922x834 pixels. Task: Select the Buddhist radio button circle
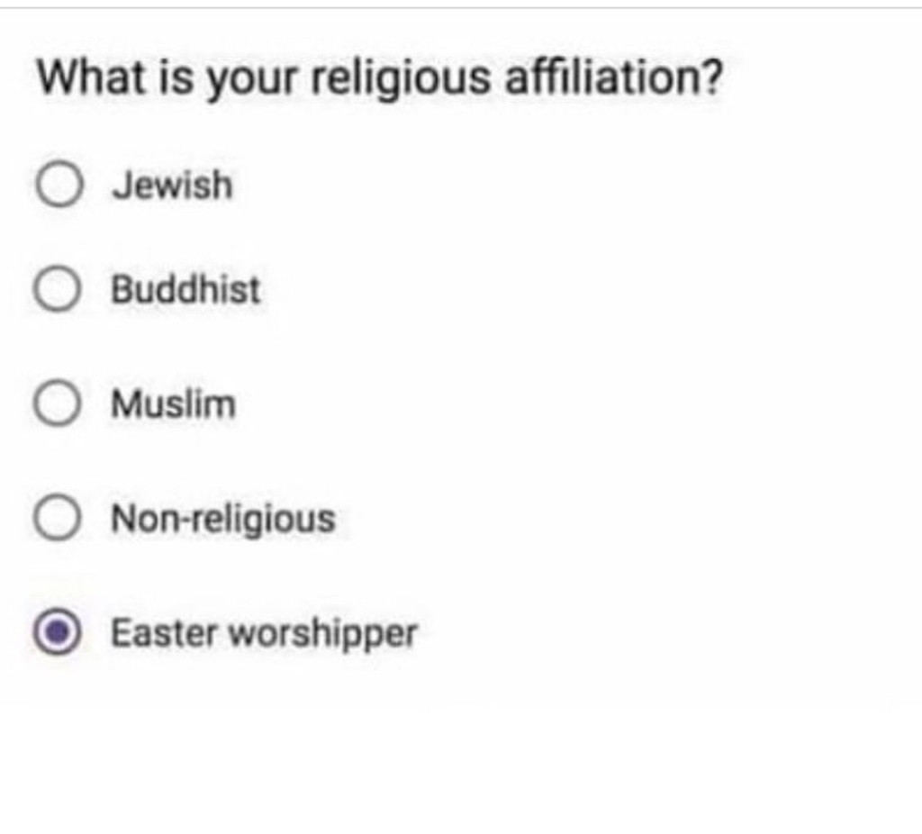coord(57,289)
